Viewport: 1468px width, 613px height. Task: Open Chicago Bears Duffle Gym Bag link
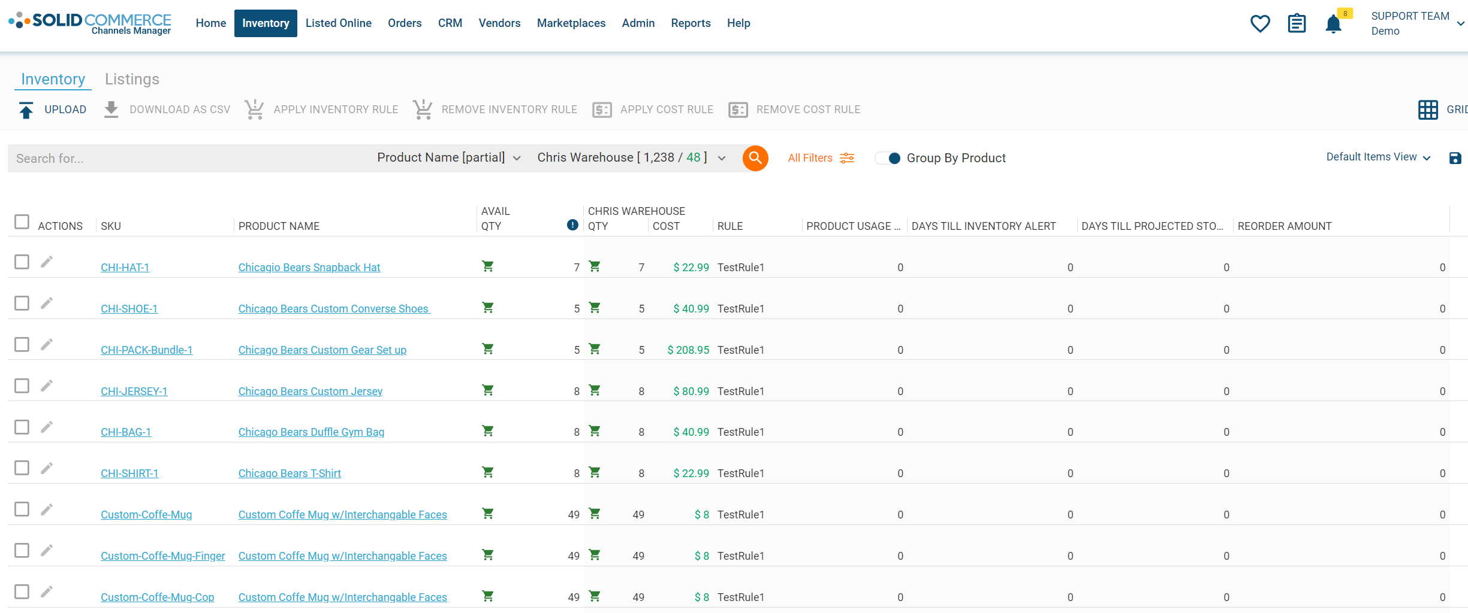pos(311,432)
